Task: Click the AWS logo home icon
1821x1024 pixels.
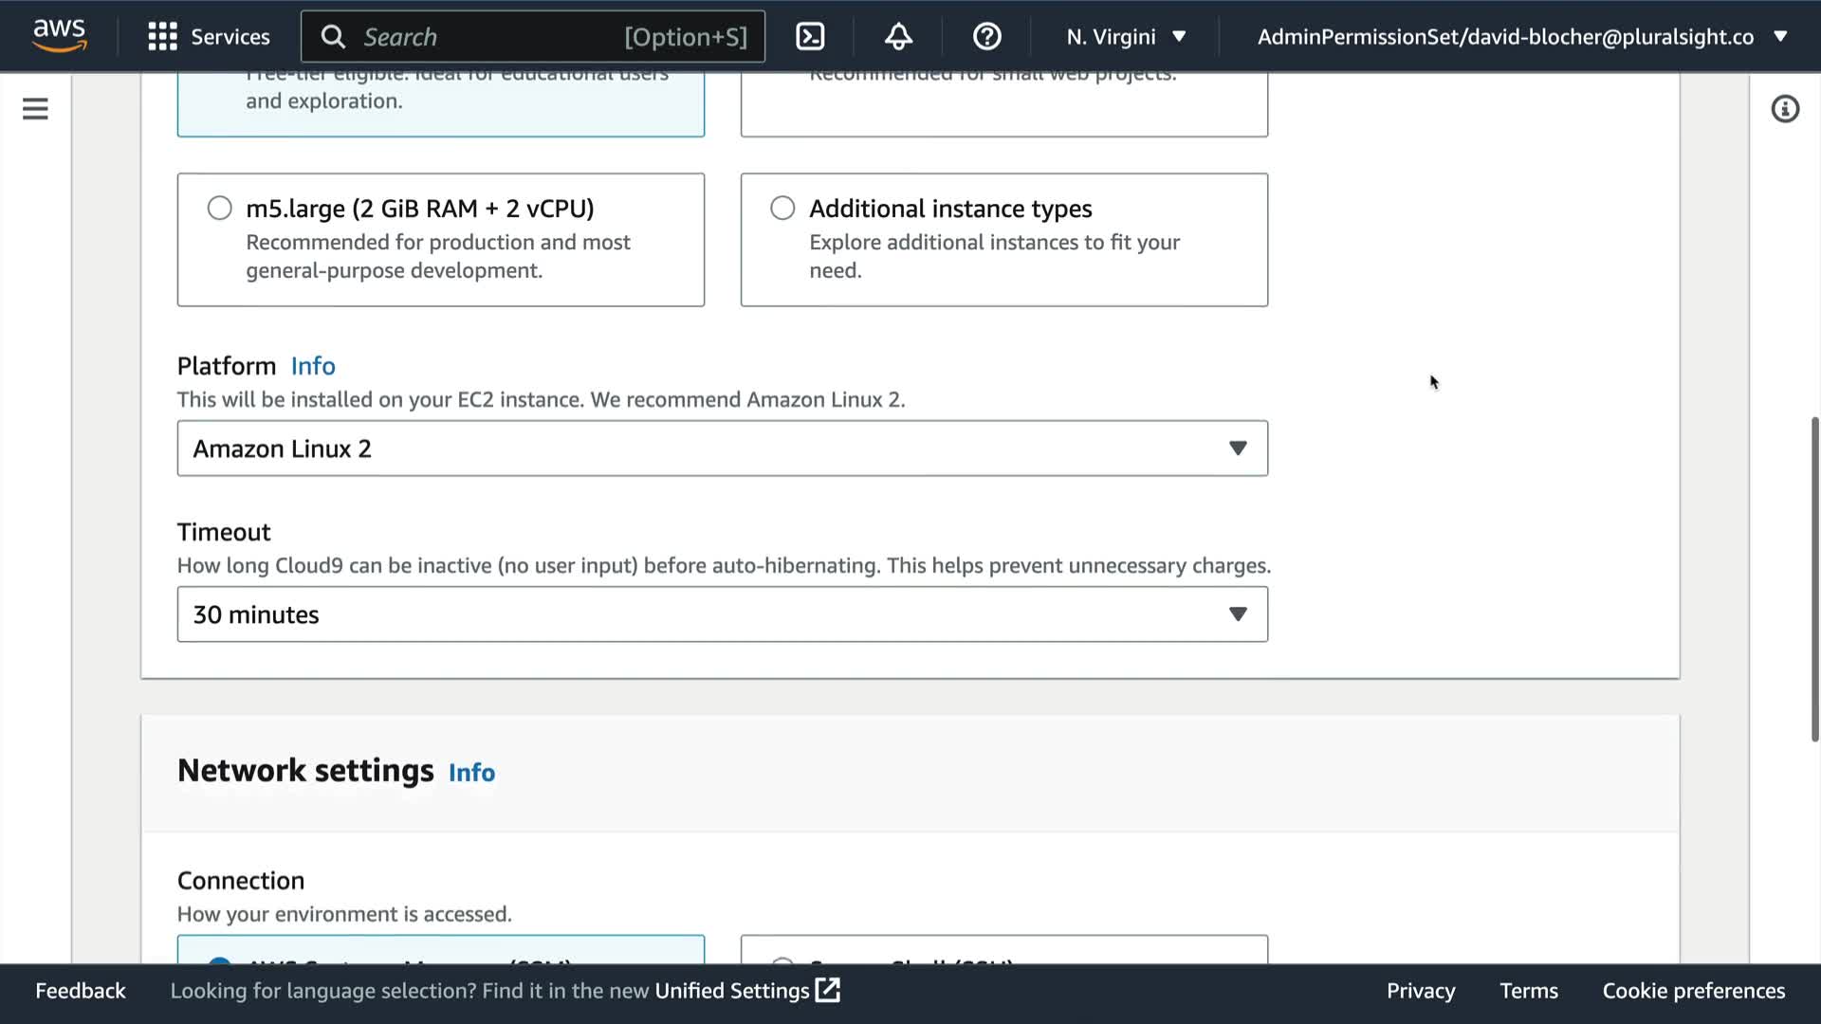Action: [x=59, y=35]
